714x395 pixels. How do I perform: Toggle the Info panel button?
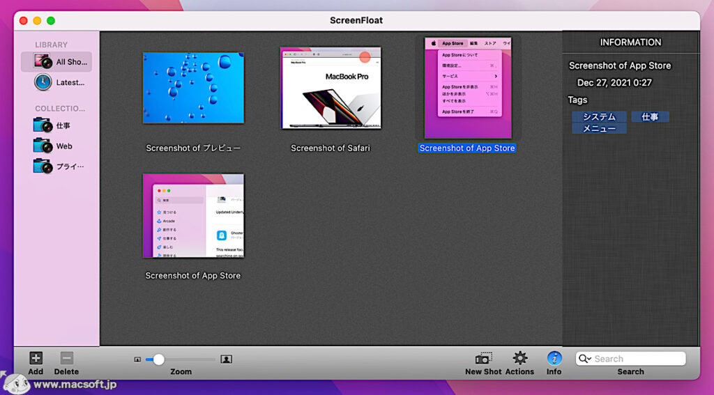tap(554, 358)
